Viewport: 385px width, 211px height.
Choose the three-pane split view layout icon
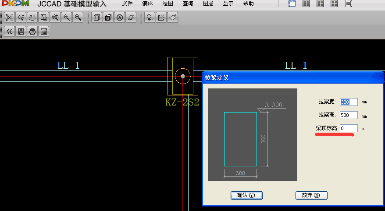click(x=320, y=4)
